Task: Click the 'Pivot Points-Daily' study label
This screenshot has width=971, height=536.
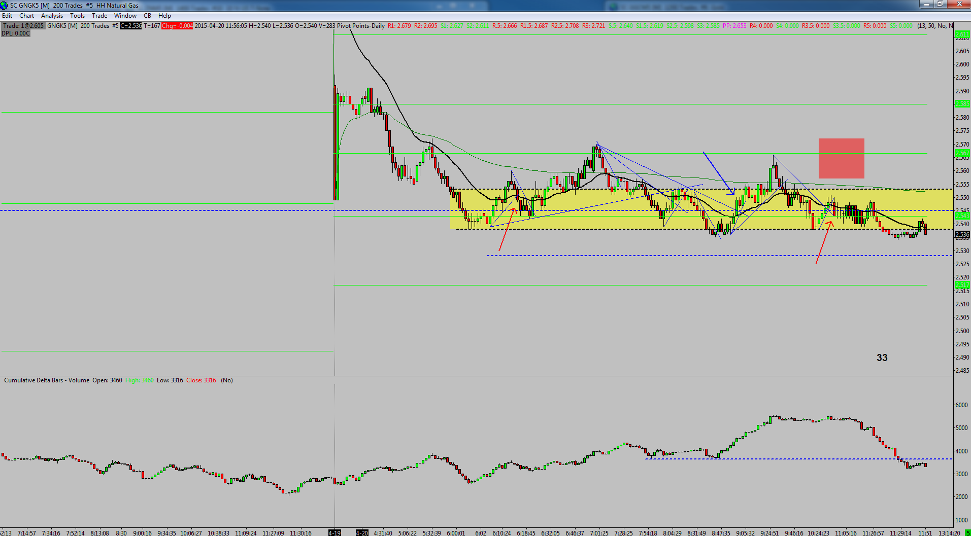Action: (361, 26)
